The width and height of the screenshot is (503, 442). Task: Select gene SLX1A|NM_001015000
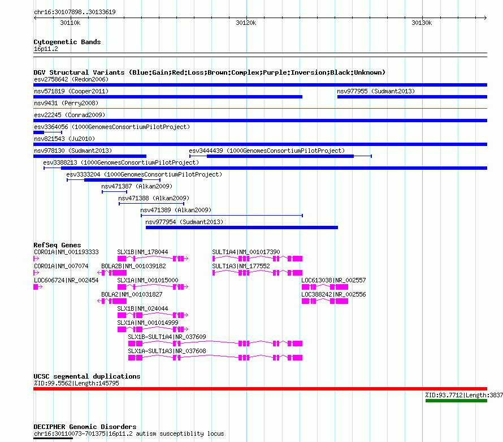tap(148, 280)
